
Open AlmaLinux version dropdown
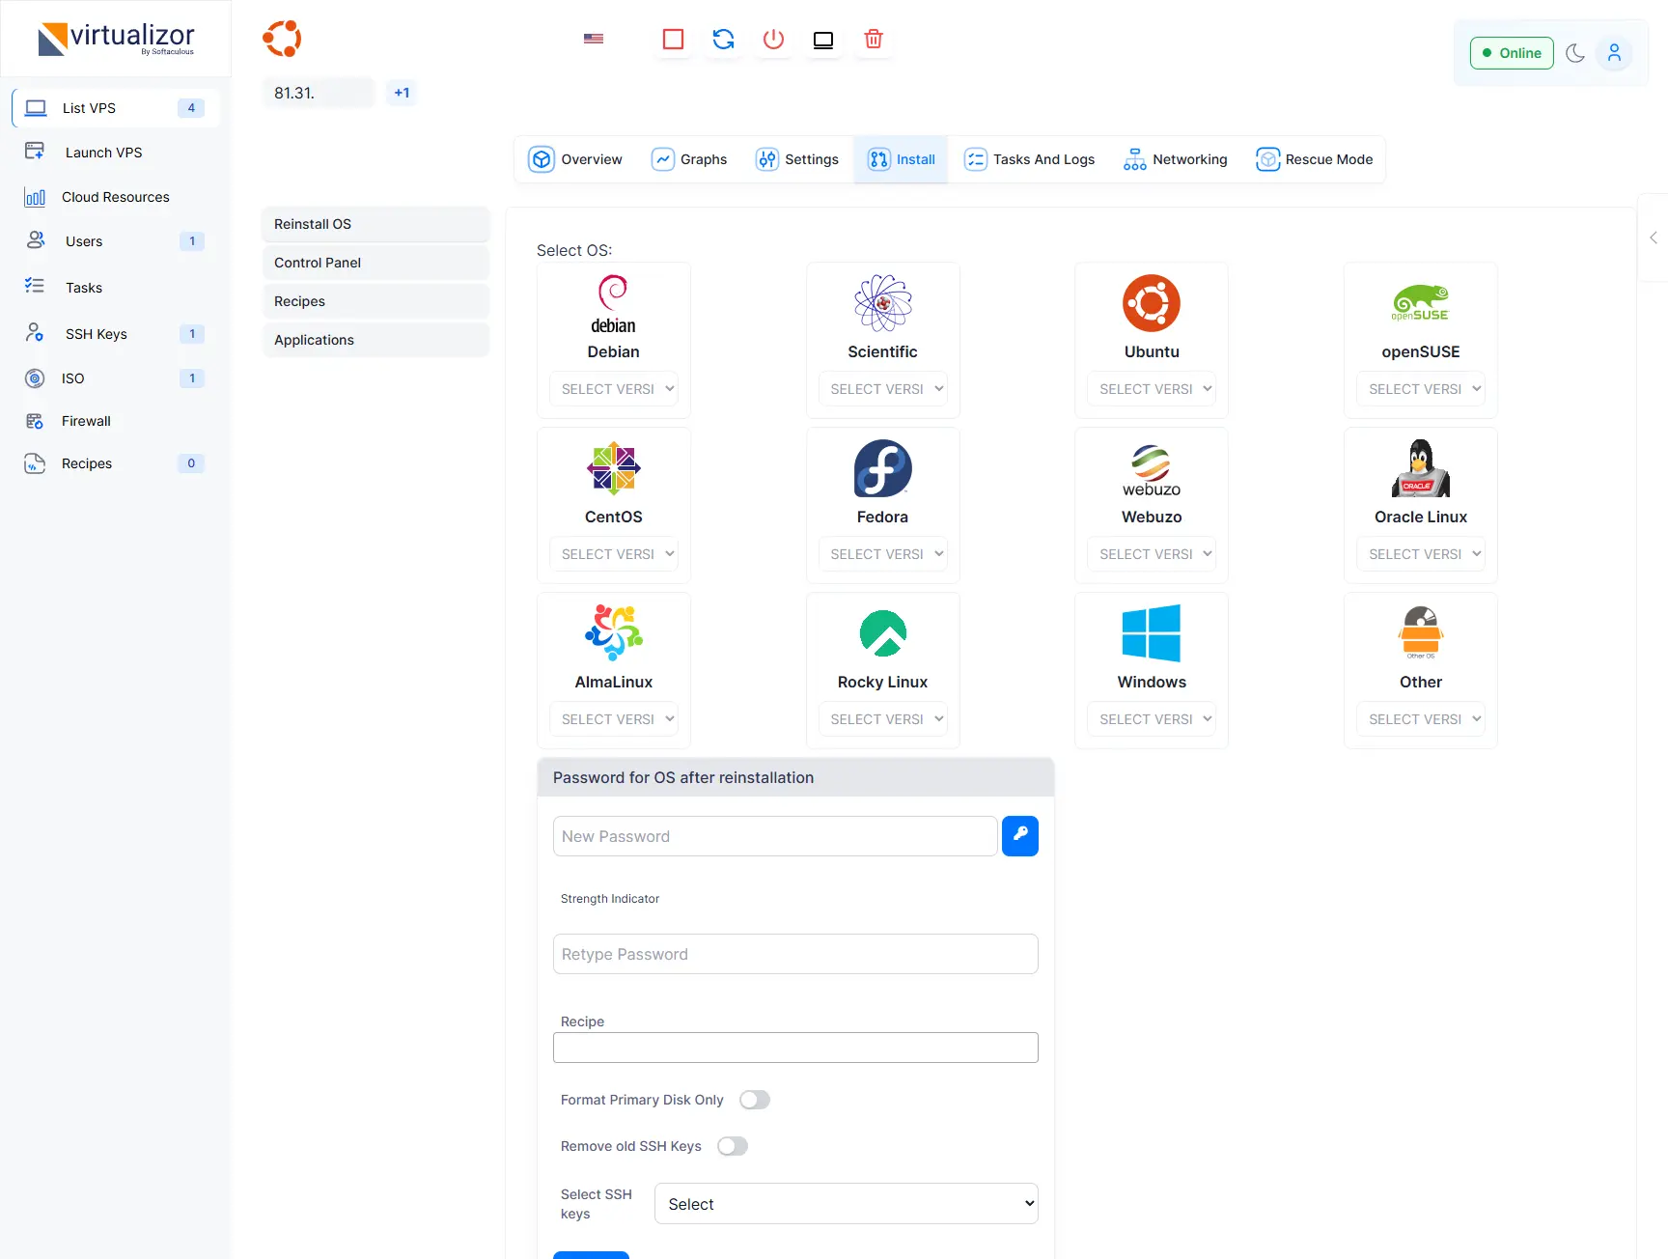coord(614,719)
